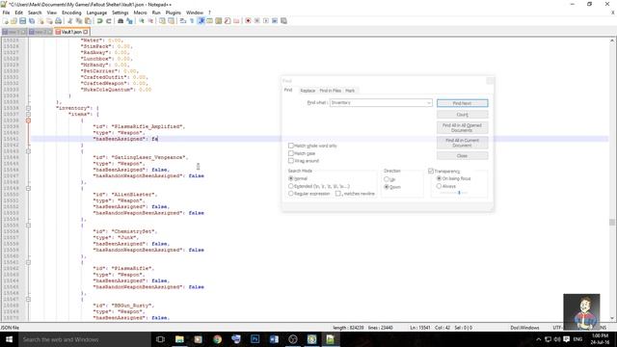The image size is (617, 347).
Task: Toggle synchronized vertical scrolling icon
Action: click(162, 21)
